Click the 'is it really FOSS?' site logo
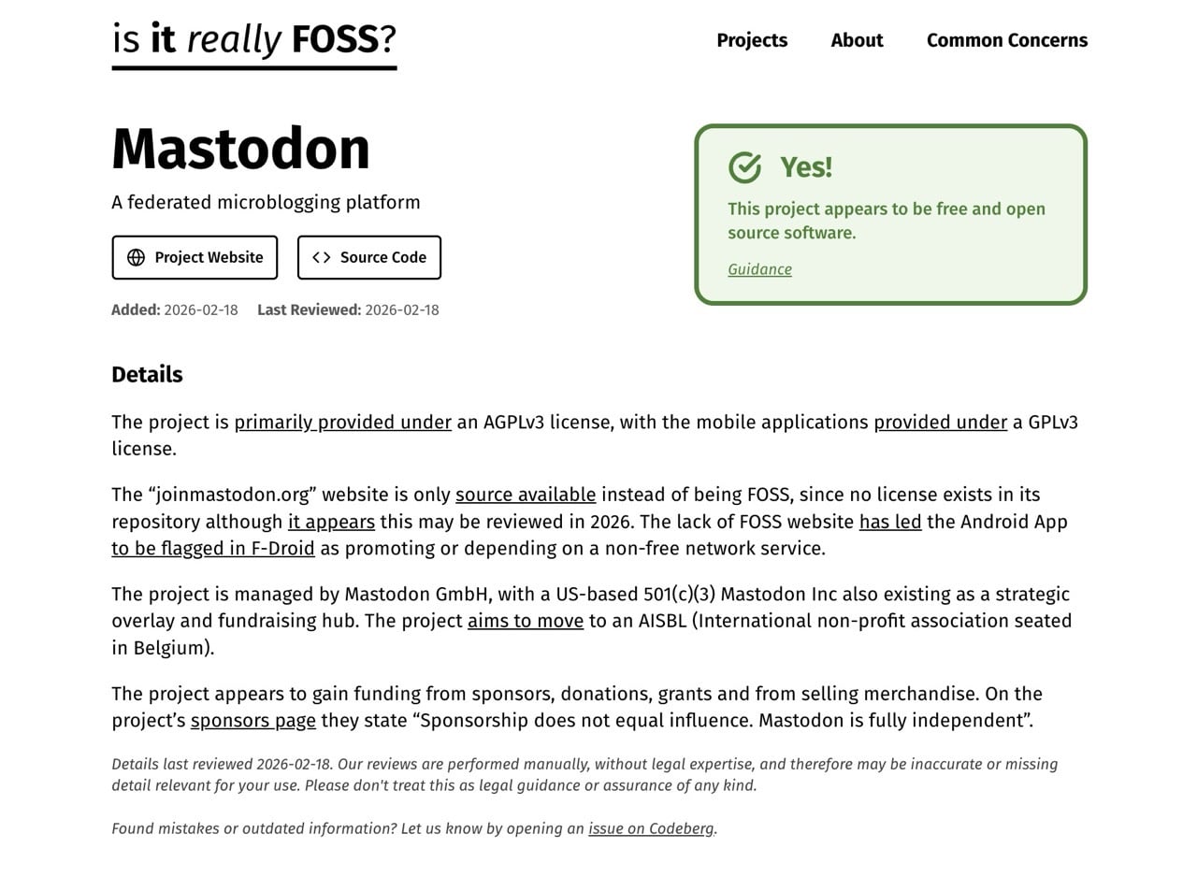The height and width of the screenshot is (877, 1197). (252, 40)
